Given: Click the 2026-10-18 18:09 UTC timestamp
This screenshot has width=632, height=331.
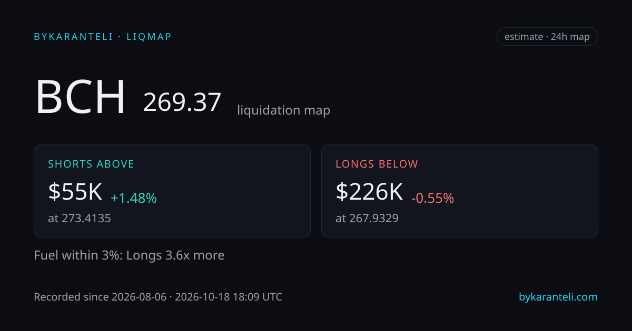Looking at the screenshot, I should click(229, 297).
